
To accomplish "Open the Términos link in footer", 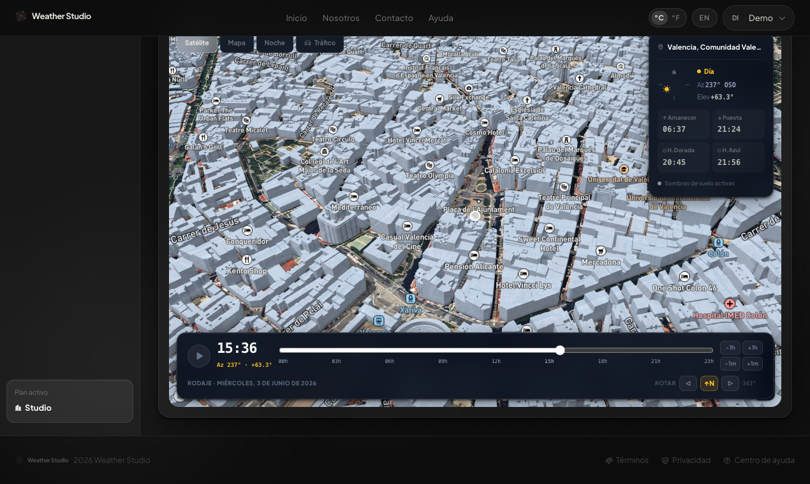I will click(x=627, y=460).
